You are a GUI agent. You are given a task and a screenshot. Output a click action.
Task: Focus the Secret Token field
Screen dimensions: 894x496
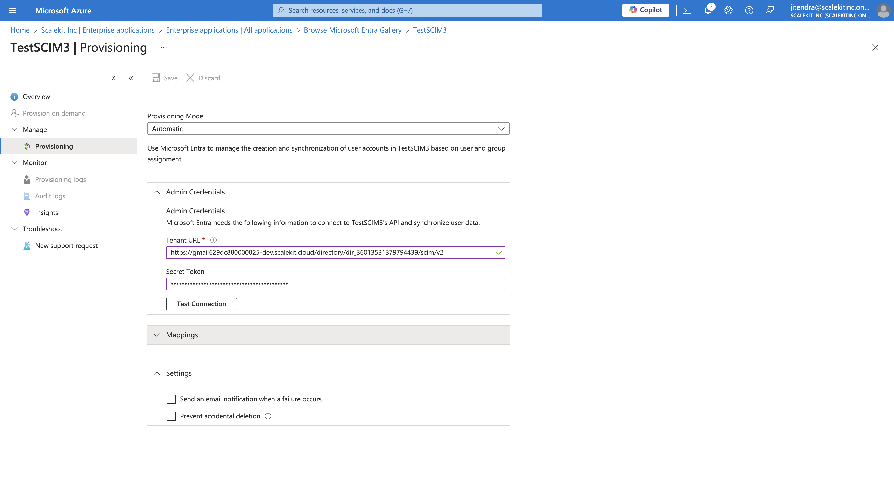click(x=335, y=284)
